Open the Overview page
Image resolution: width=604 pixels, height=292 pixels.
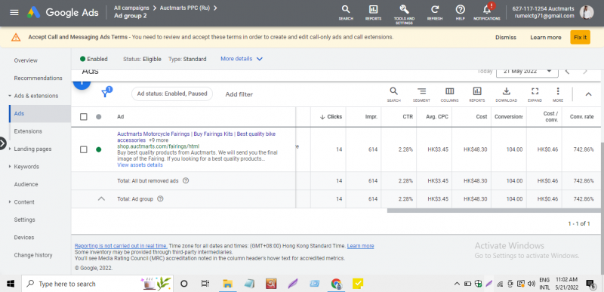click(26, 60)
